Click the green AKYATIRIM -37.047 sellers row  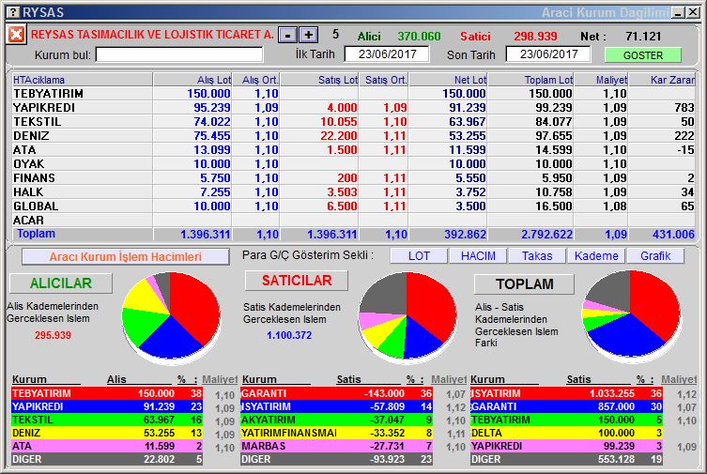(x=336, y=420)
